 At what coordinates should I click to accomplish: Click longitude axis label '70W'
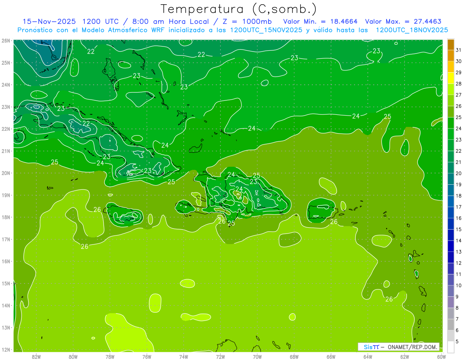coord(257,357)
